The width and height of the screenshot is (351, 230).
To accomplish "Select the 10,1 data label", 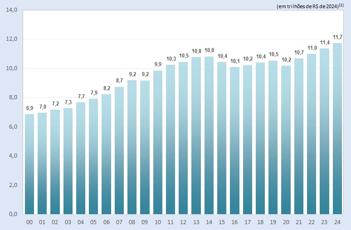I will tap(234, 61).
